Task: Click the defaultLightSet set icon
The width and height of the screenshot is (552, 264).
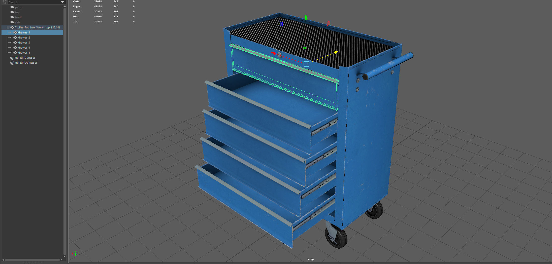Action: click(12, 58)
